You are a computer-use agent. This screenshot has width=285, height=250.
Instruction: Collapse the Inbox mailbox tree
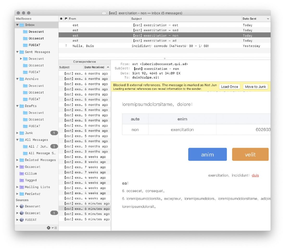point(17,25)
